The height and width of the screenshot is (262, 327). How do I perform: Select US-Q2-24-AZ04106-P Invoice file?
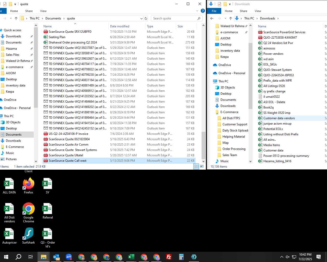click(119, 134)
